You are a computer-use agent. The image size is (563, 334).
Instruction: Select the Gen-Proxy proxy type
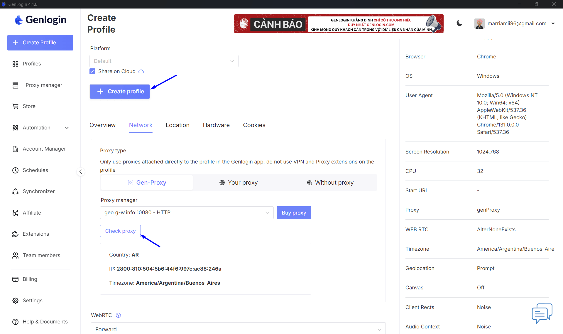pos(147,183)
